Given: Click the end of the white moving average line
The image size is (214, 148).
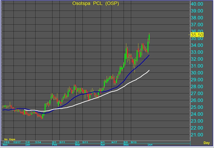Looking at the screenshot, I should point(149,70).
